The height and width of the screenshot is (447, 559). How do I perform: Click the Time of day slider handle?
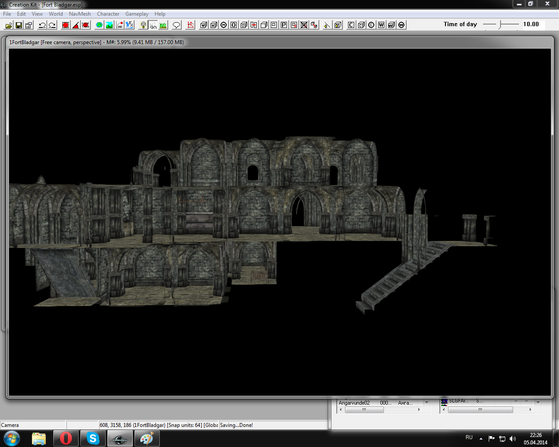[x=501, y=25]
